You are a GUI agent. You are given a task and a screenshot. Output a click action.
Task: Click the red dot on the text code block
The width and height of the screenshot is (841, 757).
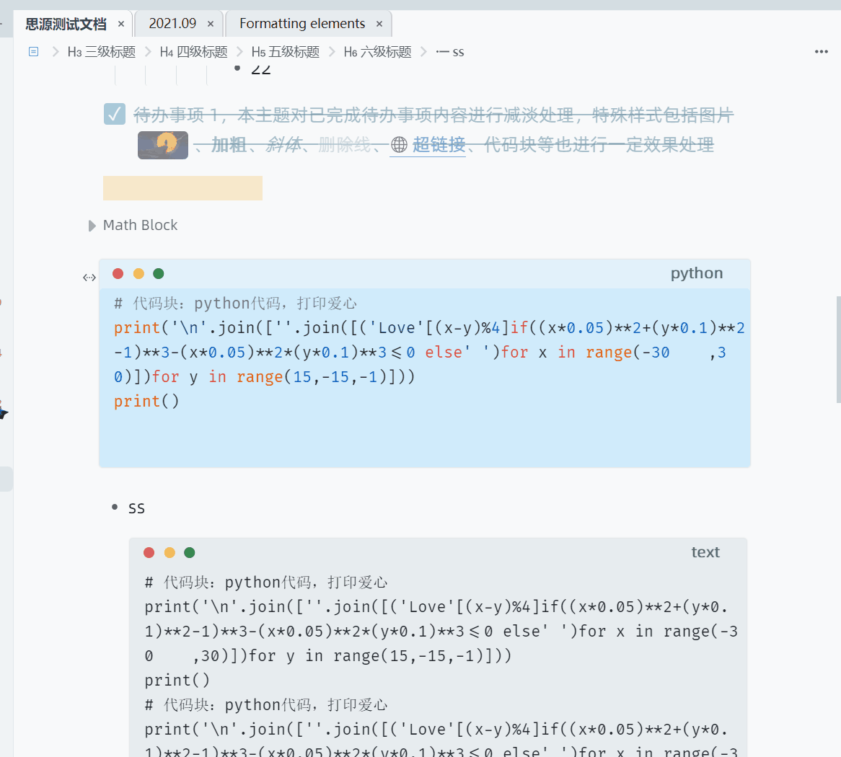[149, 552]
